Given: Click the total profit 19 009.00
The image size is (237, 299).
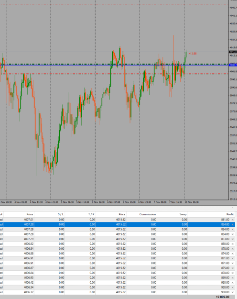Looking at the screenshot, I should (223, 297).
